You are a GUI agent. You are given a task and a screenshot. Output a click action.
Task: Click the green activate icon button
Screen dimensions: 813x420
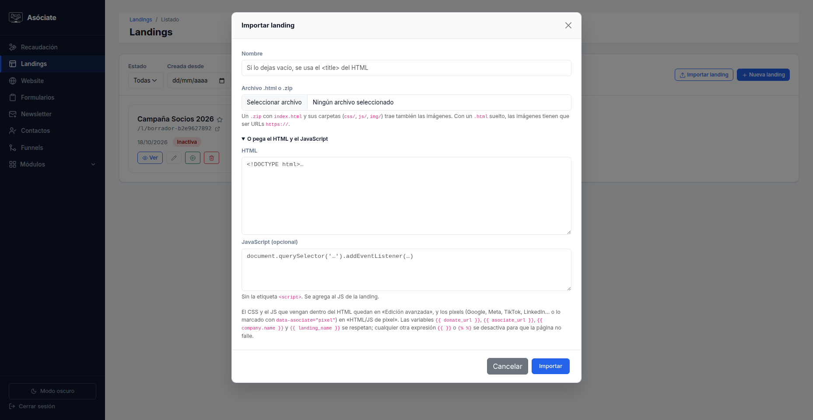[193, 158]
